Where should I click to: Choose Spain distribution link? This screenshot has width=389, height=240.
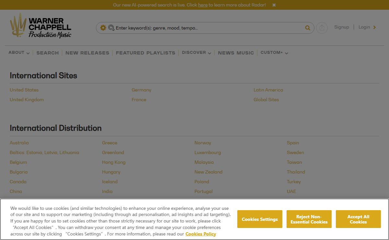coord(293,143)
